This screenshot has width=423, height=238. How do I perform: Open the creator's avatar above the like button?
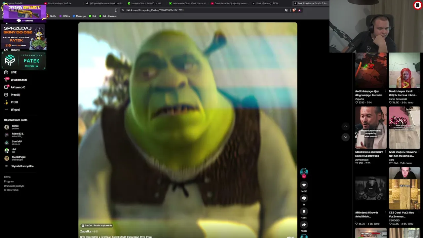point(304,172)
